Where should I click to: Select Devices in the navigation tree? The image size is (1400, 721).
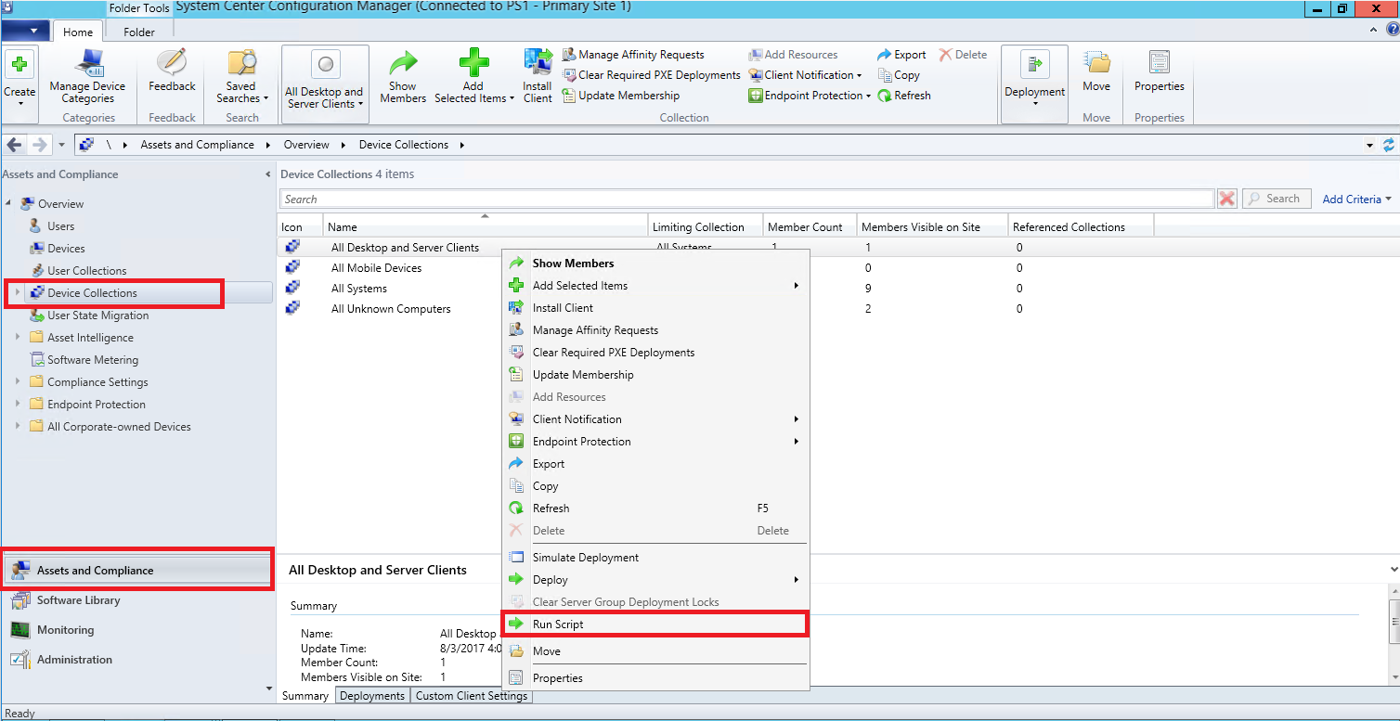coord(66,249)
